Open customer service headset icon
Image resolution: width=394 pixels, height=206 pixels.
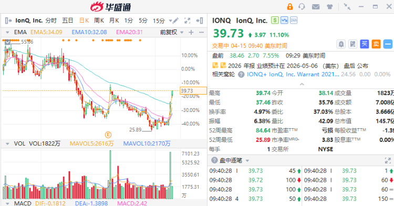coord(302,6)
